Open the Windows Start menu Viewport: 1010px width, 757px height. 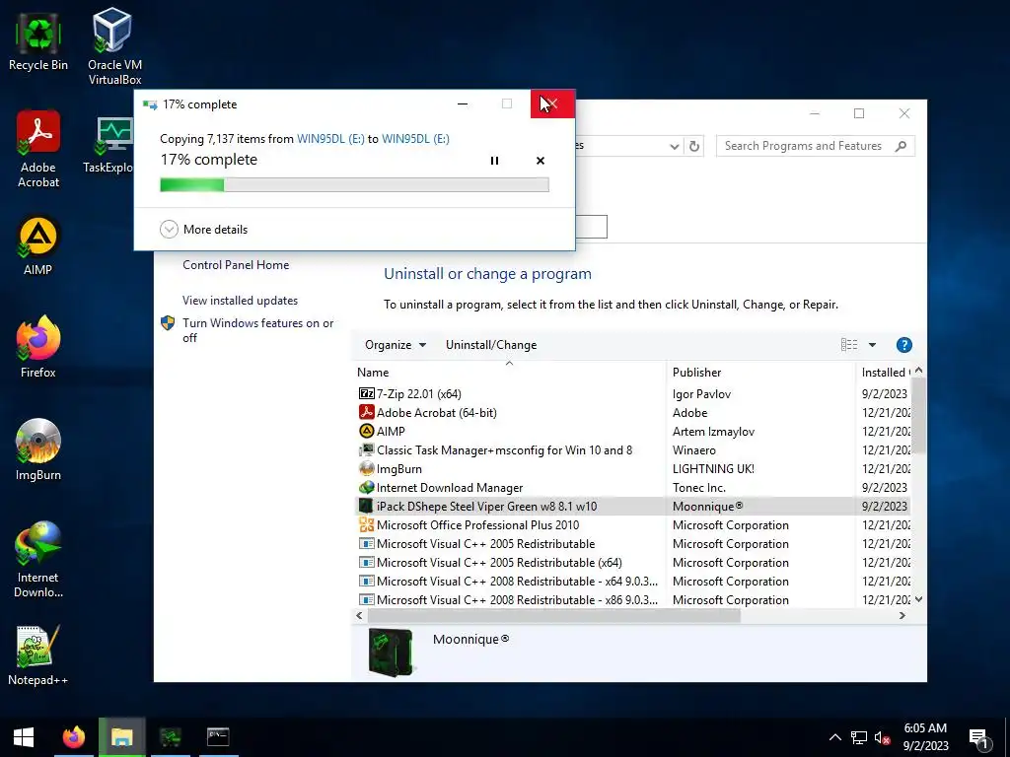tap(24, 737)
